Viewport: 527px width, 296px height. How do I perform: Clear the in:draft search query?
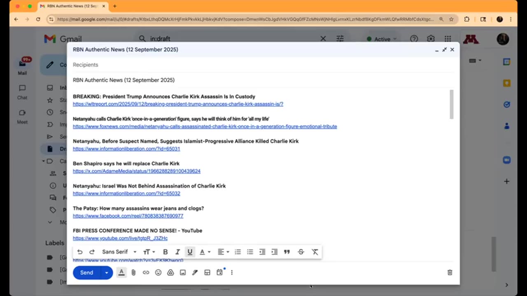(x=323, y=39)
